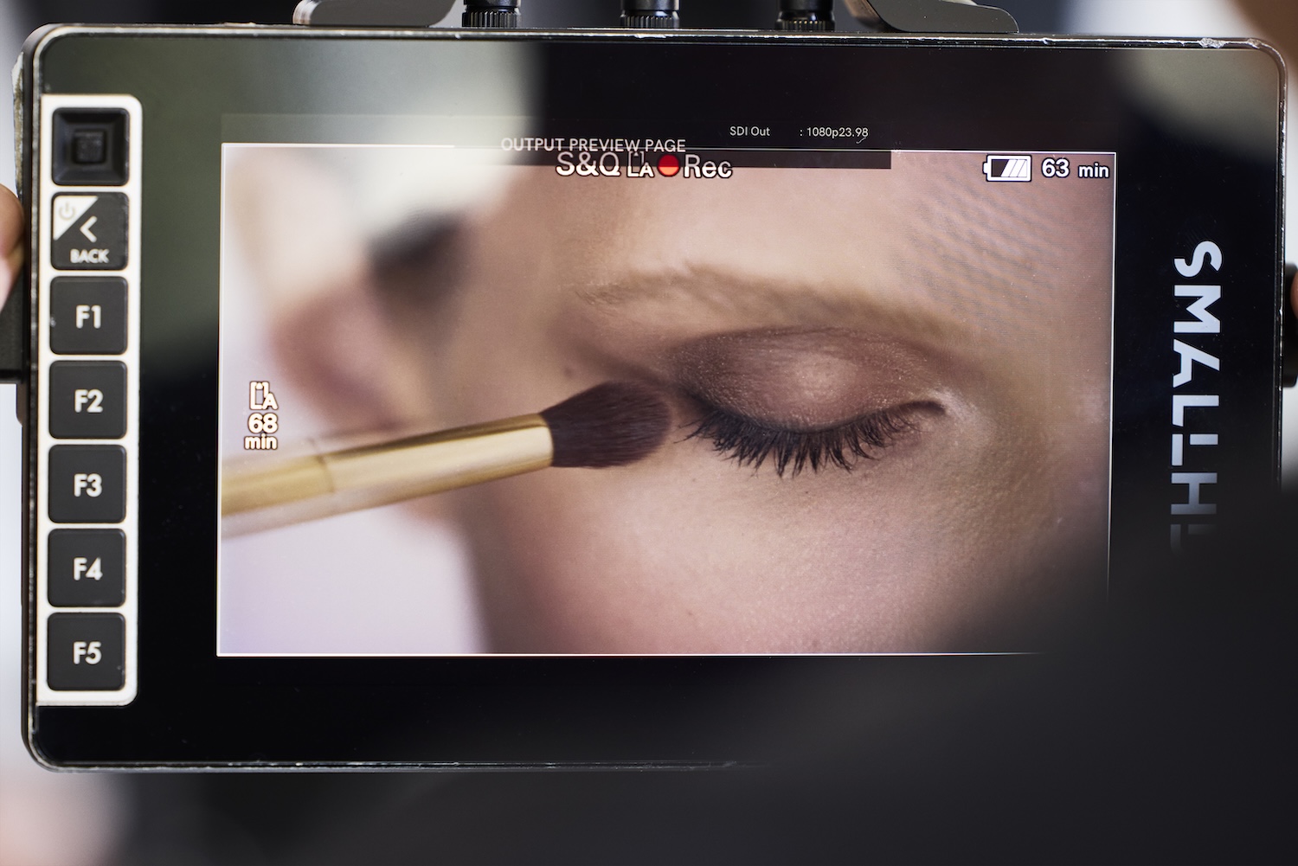This screenshot has width=1298, height=866.
Task: Tap the Rec status text
Action: tap(707, 168)
